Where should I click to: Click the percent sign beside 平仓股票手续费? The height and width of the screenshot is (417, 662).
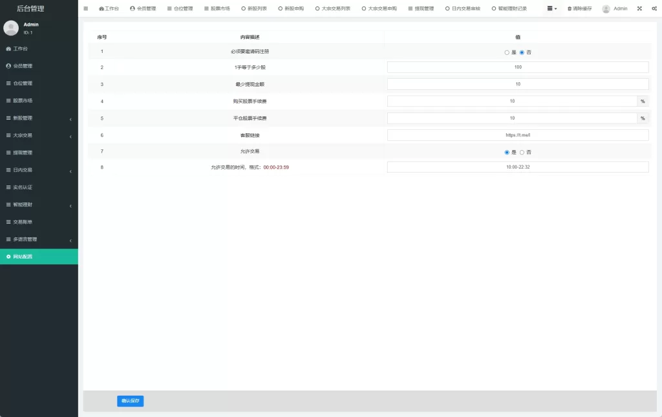click(643, 118)
